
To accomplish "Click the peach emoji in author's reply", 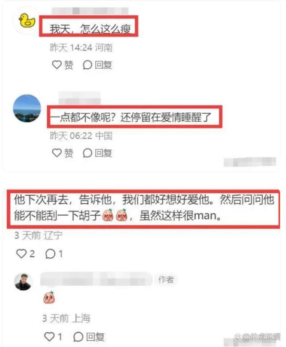I will (49, 297).
